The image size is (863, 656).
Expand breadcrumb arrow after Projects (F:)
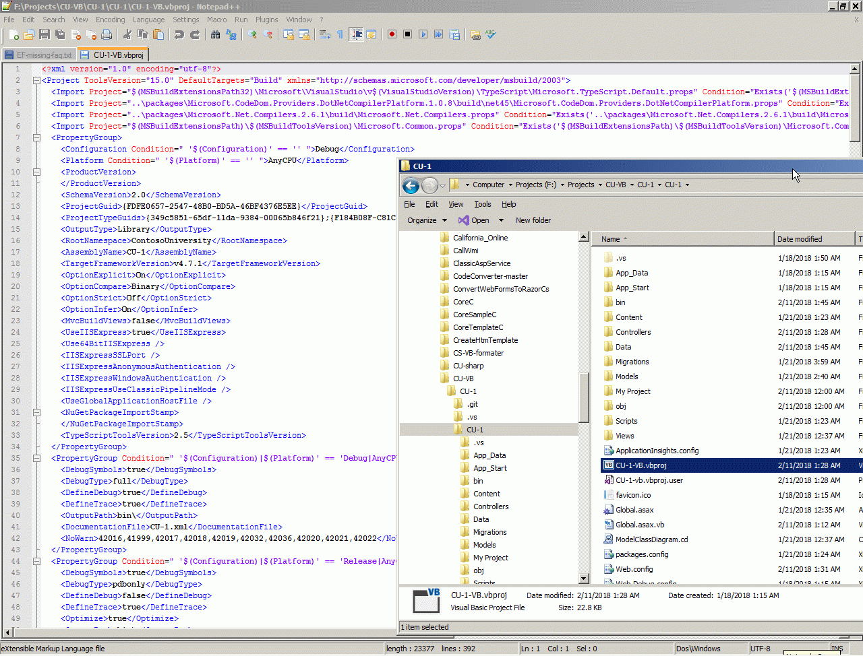tap(562, 185)
